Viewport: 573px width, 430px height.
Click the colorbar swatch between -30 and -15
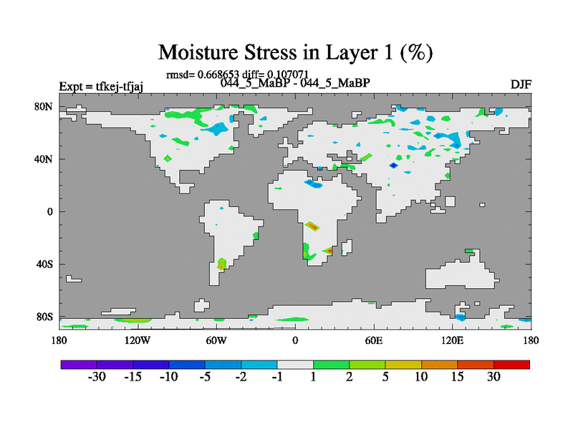(115, 365)
